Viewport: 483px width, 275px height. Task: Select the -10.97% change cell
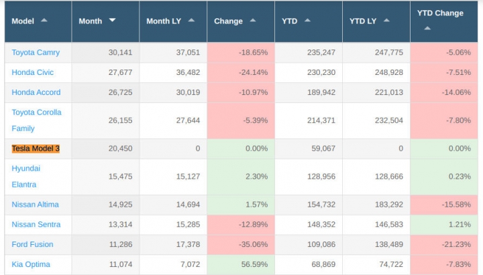[x=241, y=92]
